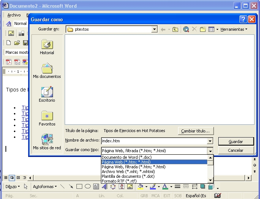Click the index.htm file name field

point(154,141)
